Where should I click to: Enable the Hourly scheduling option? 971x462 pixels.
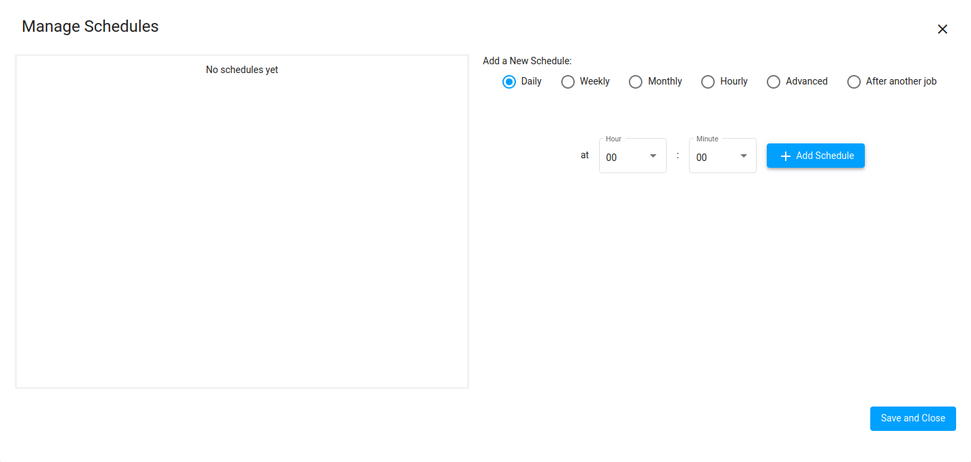[708, 81]
